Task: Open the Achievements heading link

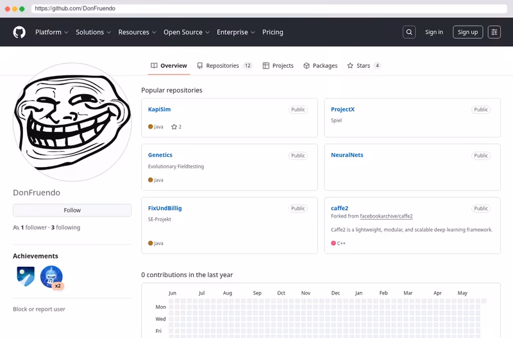Action: click(35, 256)
